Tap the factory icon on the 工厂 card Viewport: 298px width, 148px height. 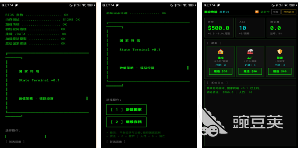click(x=250, y=52)
